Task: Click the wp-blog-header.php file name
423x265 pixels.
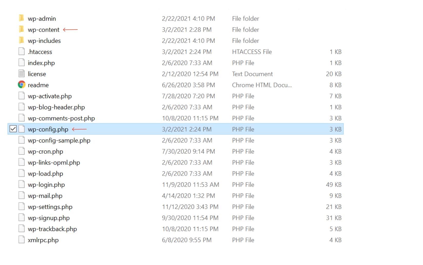Action: (56, 107)
